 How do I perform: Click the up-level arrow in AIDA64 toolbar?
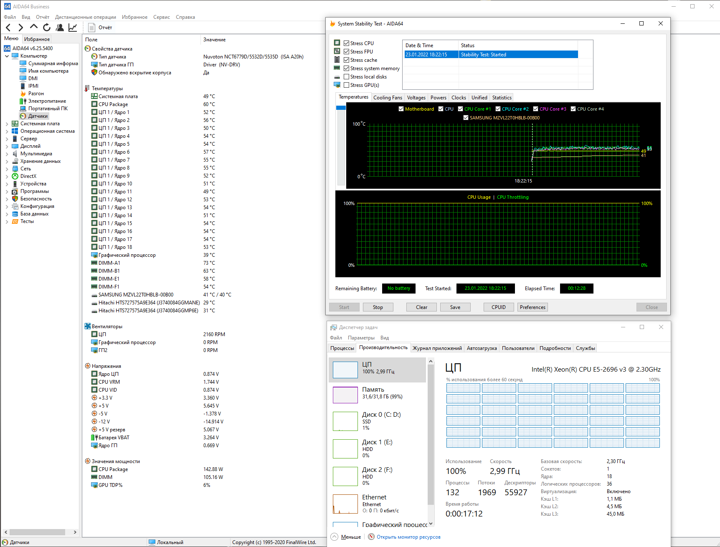pyautogui.click(x=34, y=27)
